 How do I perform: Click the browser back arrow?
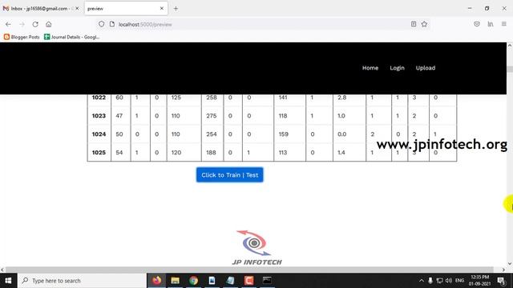pyautogui.click(x=8, y=24)
